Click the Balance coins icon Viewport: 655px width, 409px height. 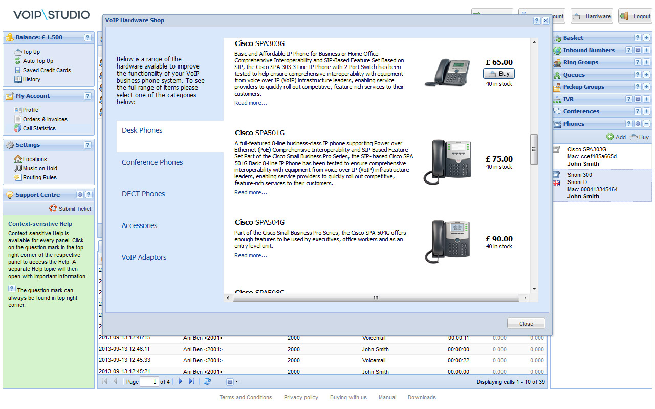[x=10, y=38]
